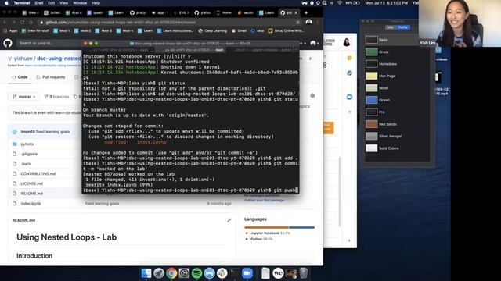Open the Apps bookmark in bookmarks bar
Image resolution: width=501 pixels, height=281 pixels.
click(10, 31)
